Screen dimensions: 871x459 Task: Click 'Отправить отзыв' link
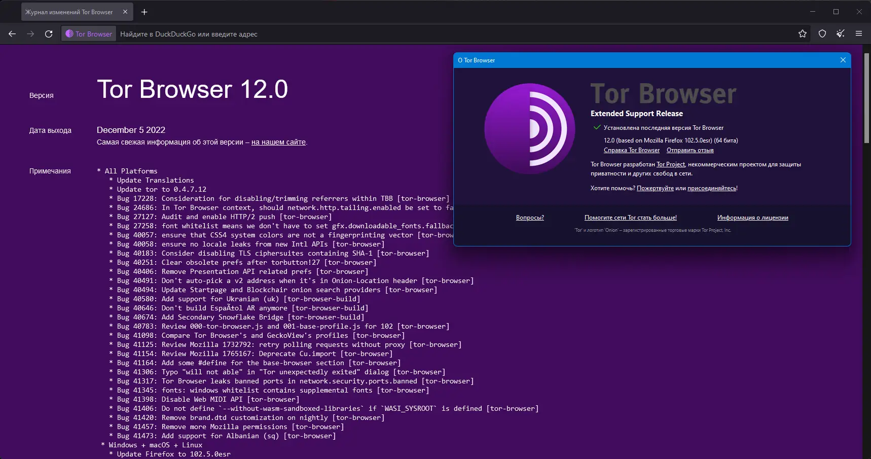690,150
